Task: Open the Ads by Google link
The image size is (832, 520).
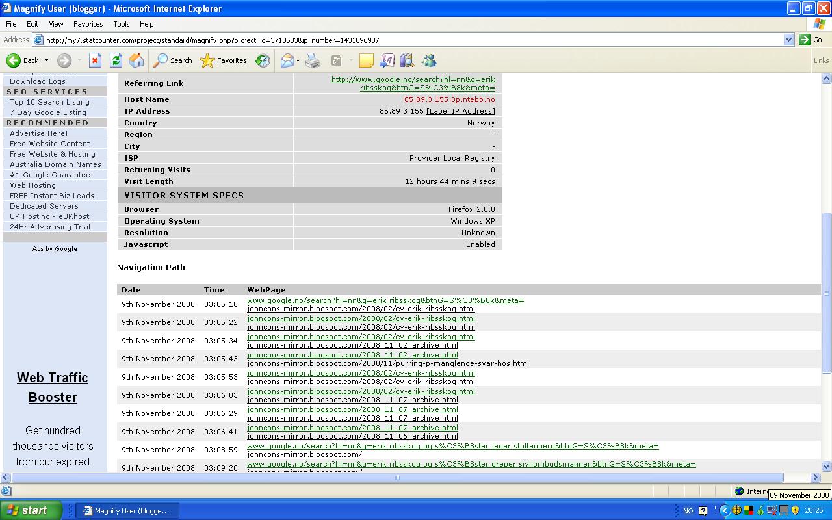Action: (x=55, y=248)
